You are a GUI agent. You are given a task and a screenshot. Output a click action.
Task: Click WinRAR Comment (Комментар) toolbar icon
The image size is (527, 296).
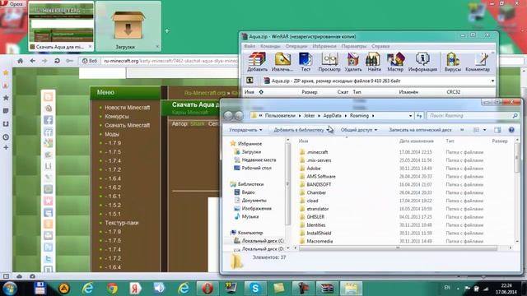(x=478, y=62)
